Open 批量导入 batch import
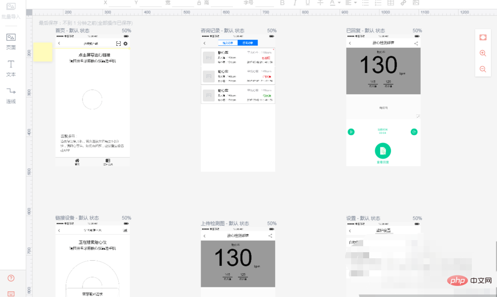This screenshot has width=497, height=297. pos(11,11)
